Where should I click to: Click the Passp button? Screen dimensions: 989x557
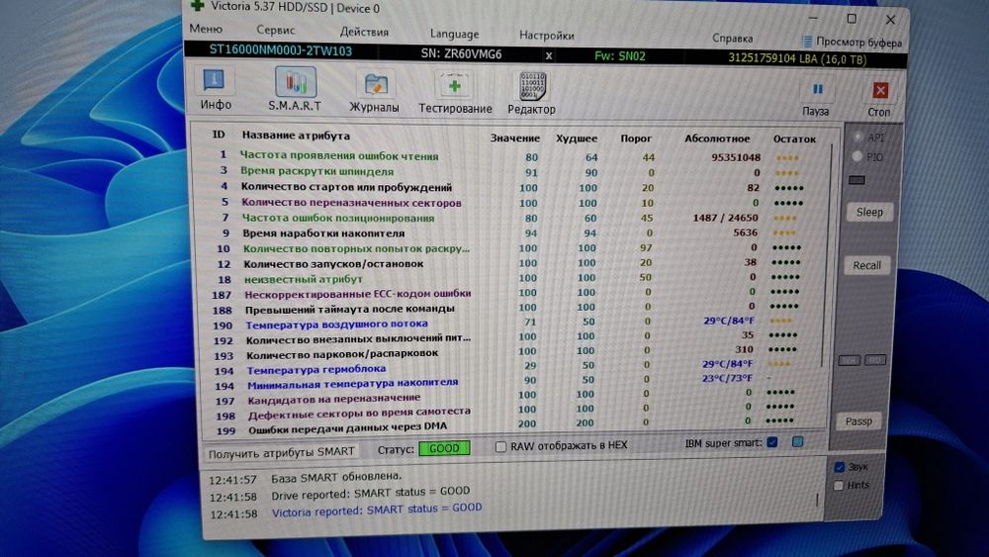858,421
